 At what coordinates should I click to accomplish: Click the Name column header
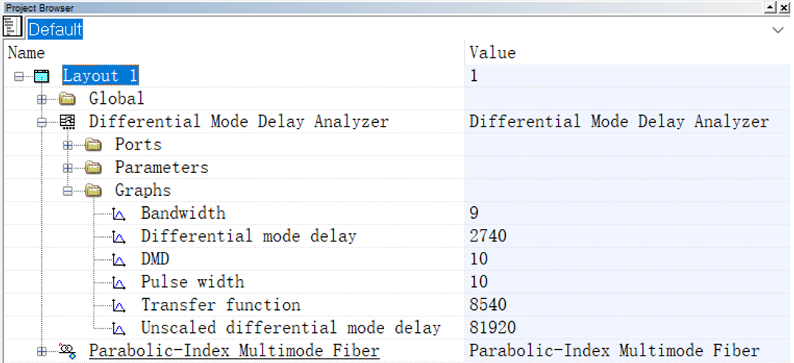27,53
